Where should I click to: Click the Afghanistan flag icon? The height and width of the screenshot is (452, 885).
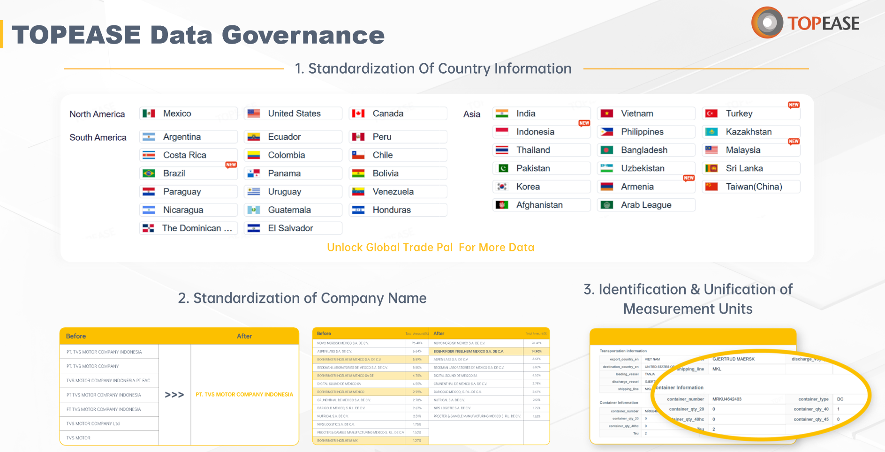502,205
